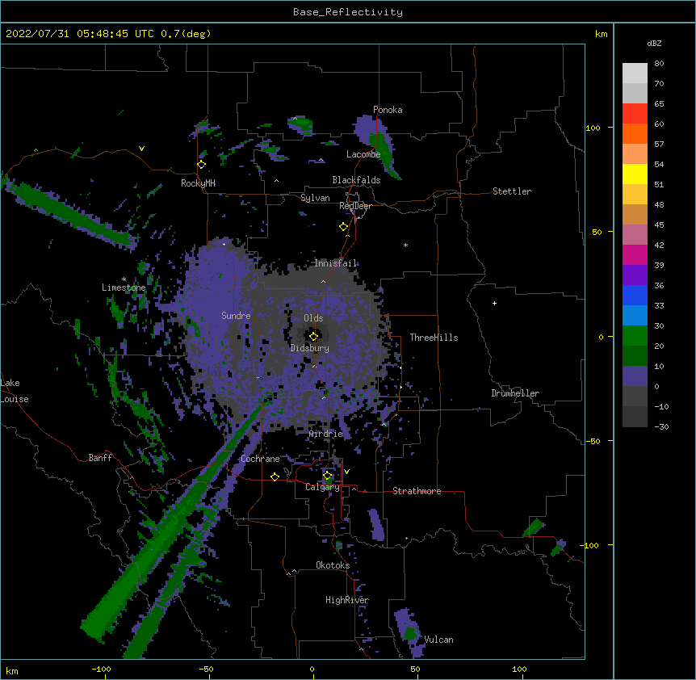Click the Blackfalds city label
This screenshot has height=680, width=696.
pos(356,180)
